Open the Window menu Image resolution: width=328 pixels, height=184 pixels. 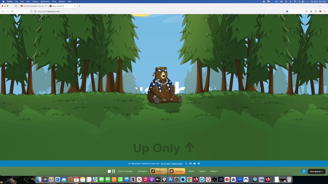tap(62, 2)
